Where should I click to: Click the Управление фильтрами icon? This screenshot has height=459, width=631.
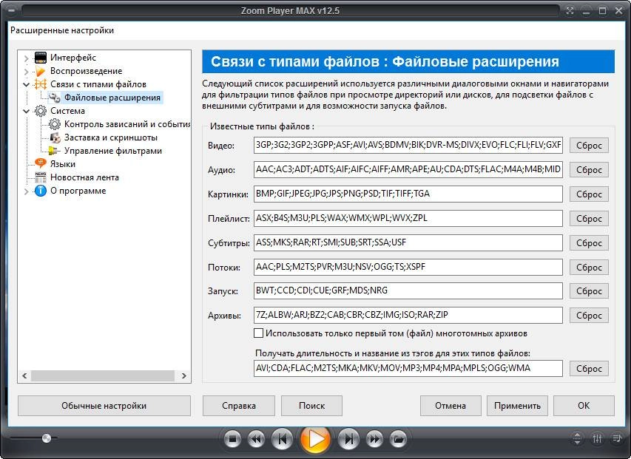coord(53,151)
